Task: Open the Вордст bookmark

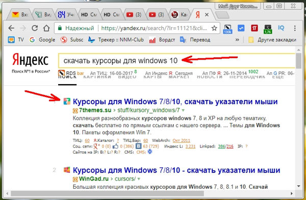Action: pos(162,40)
